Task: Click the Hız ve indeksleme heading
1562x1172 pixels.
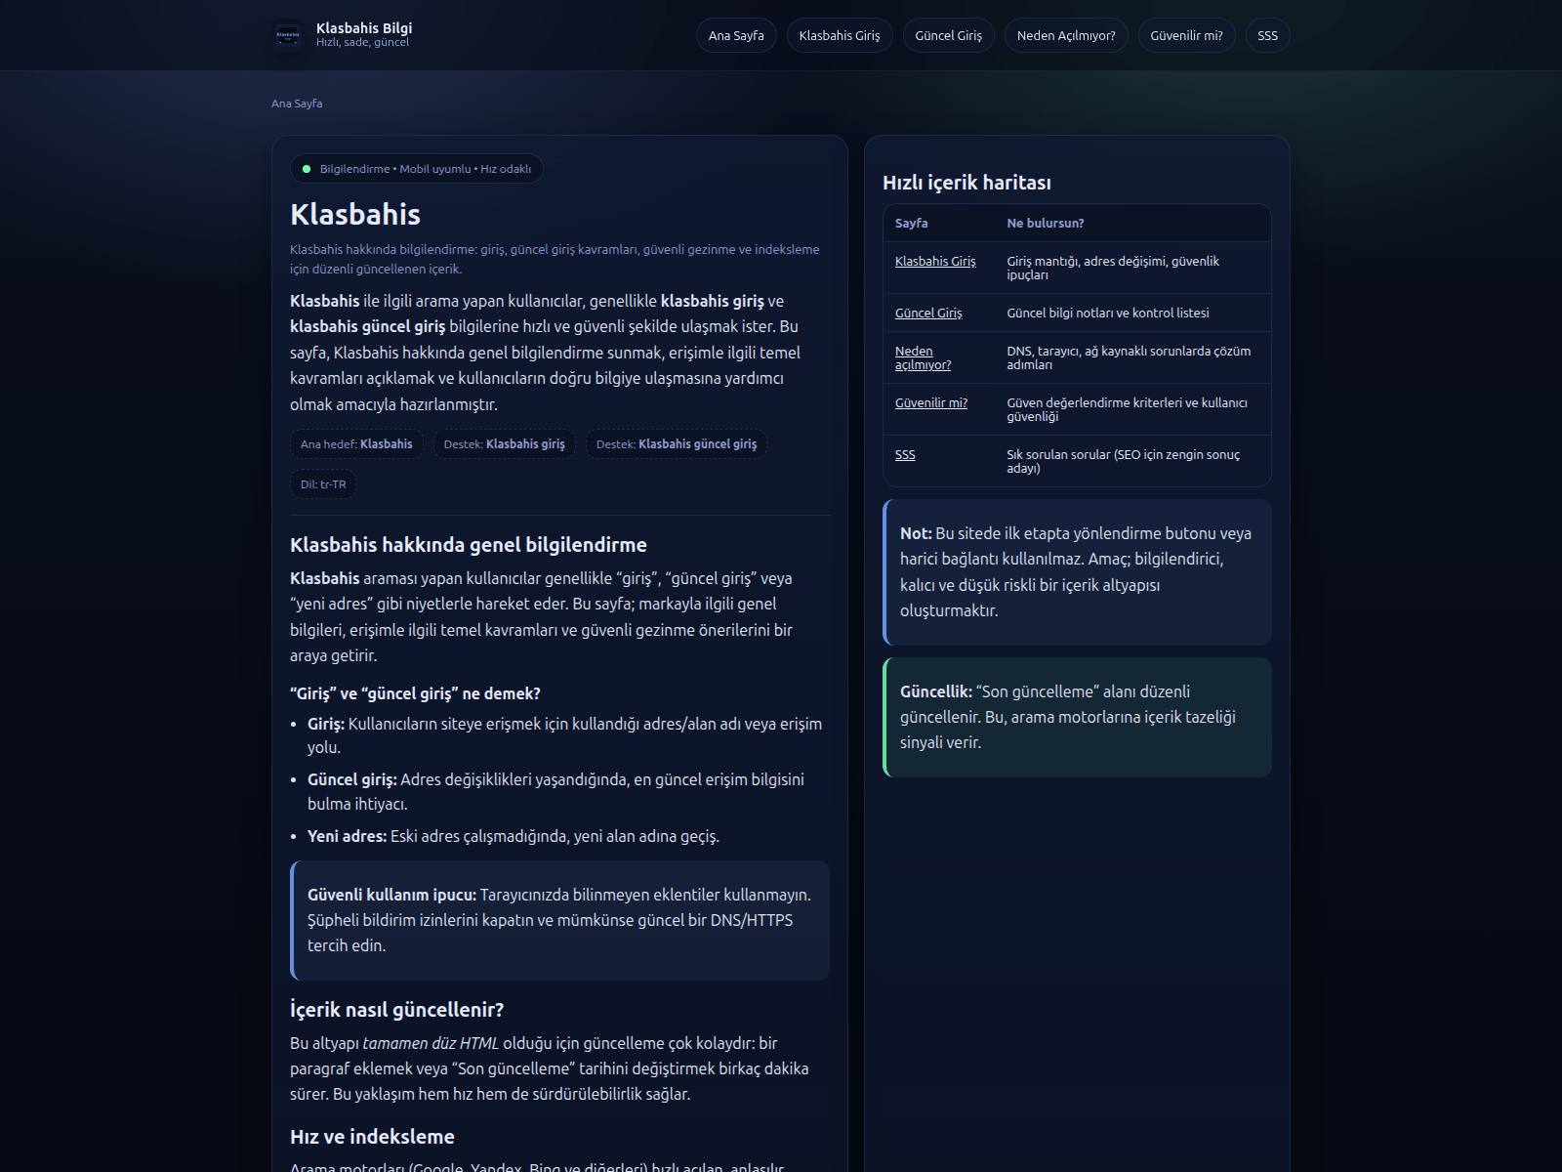Action: point(372,1137)
